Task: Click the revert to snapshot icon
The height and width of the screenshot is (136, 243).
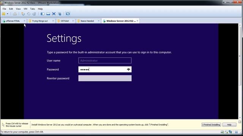Action: click(x=29, y=14)
